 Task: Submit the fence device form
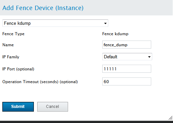pyautogui.click(x=18, y=107)
